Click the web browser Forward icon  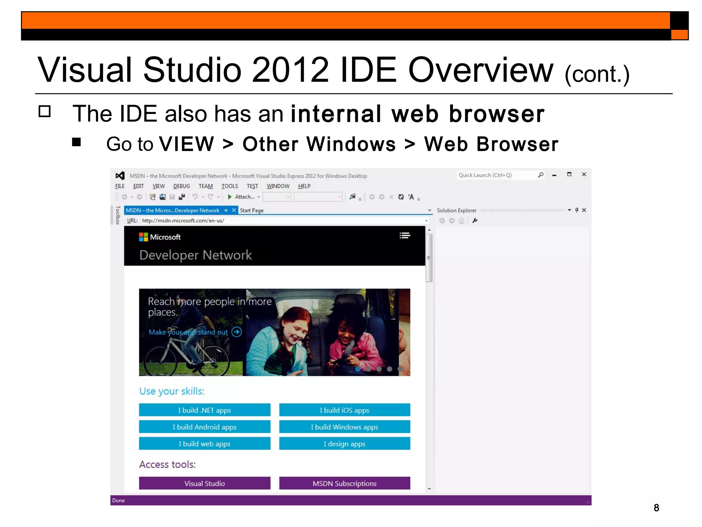382,197
